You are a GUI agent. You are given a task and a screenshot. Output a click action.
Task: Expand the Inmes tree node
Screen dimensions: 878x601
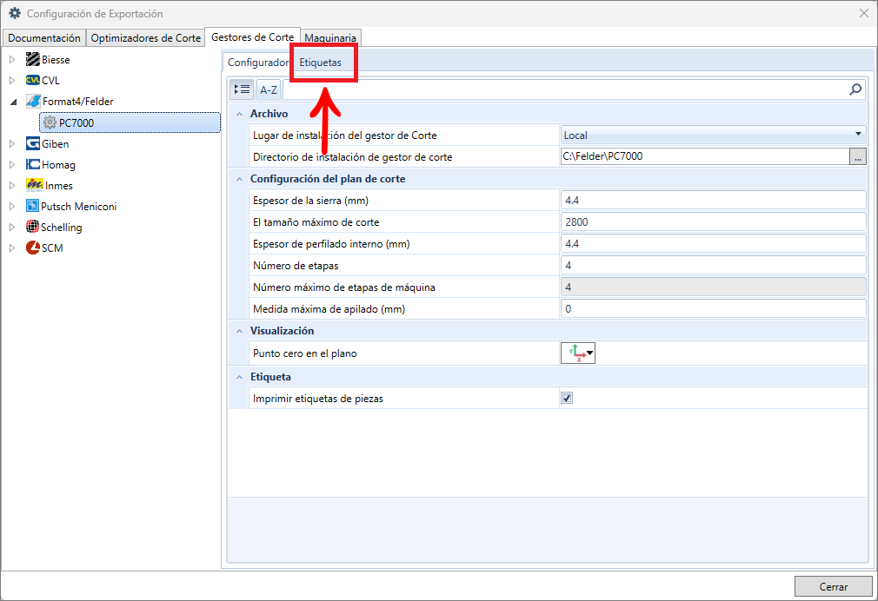point(12,185)
